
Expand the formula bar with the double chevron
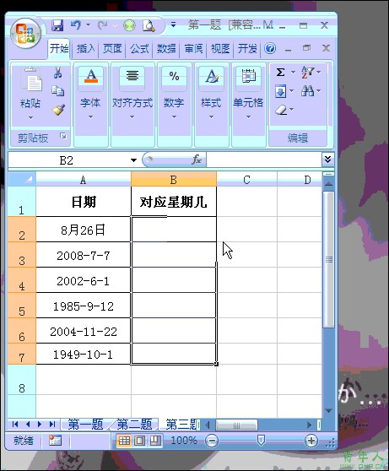(327, 160)
